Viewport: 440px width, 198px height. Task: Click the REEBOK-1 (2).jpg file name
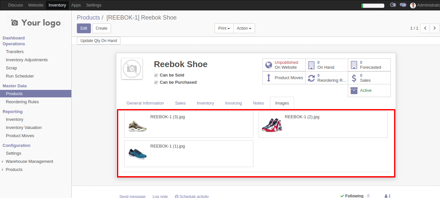click(x=302, y=117)
